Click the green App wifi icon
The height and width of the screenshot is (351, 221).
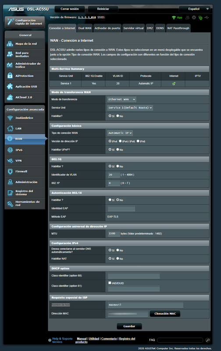pyautogui.click(x=174, y=18)
